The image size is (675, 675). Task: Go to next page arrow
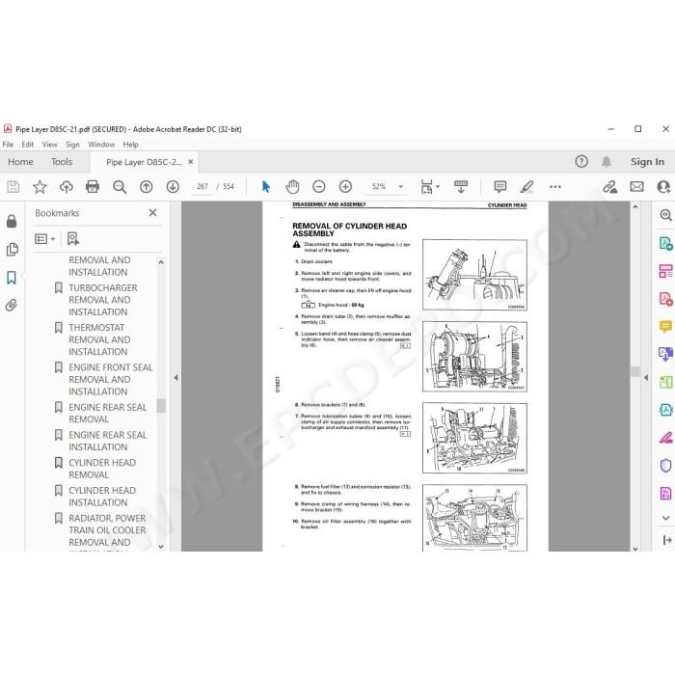point(173,186)
